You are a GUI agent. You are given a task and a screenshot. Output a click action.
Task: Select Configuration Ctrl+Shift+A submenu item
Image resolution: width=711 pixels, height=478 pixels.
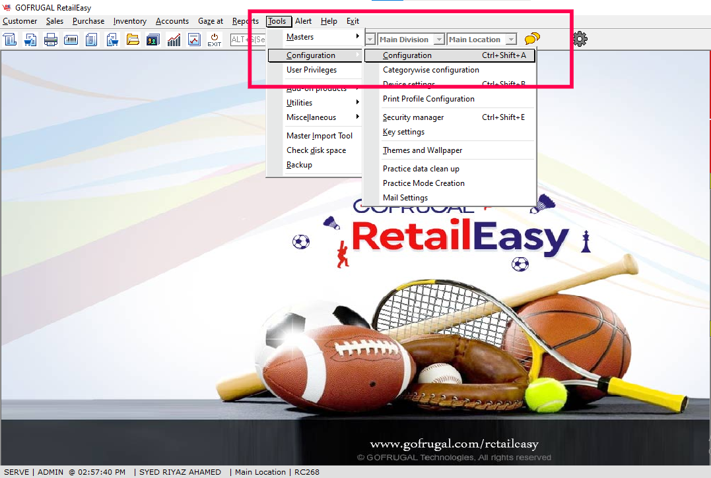click(450, 55)
